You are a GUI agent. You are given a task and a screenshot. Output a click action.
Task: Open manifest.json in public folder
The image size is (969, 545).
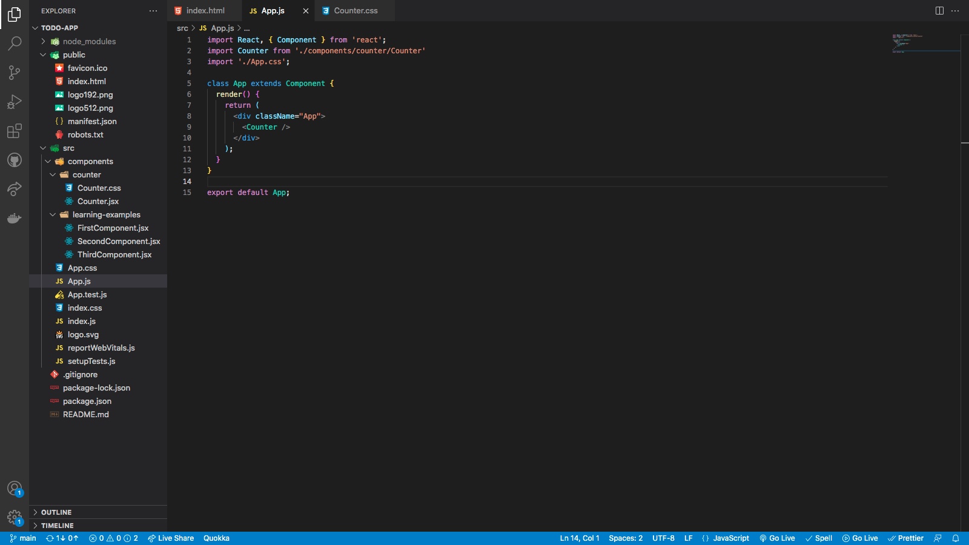click(98, 121)
